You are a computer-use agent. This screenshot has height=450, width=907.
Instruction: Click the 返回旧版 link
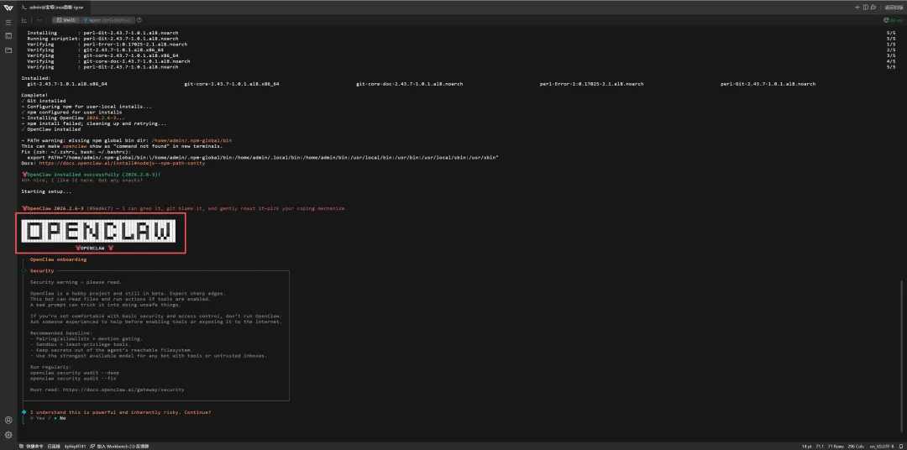pyautogui.click(x=894, y=7)
